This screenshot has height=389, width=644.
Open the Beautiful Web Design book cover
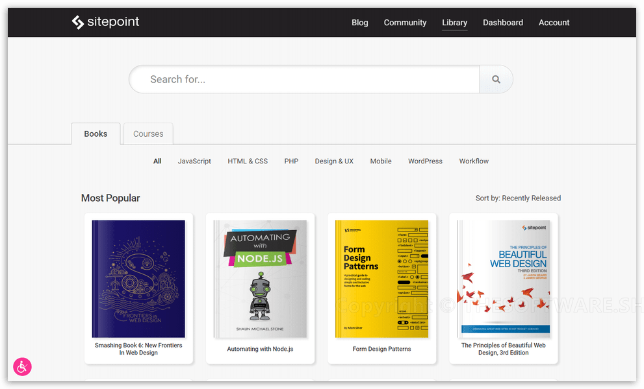coord(503,279)
